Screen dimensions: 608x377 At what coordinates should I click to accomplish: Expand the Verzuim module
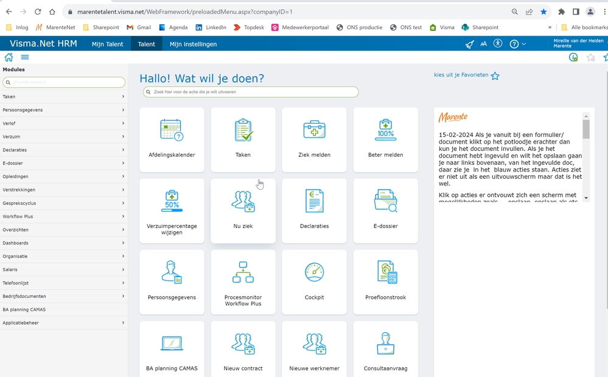click(63, 137)
